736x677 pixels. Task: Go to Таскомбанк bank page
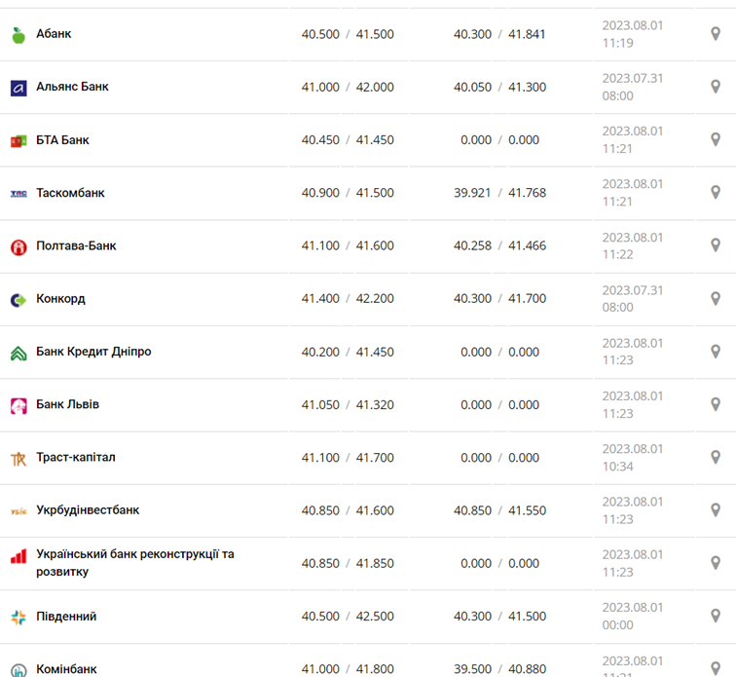point(70,193)
